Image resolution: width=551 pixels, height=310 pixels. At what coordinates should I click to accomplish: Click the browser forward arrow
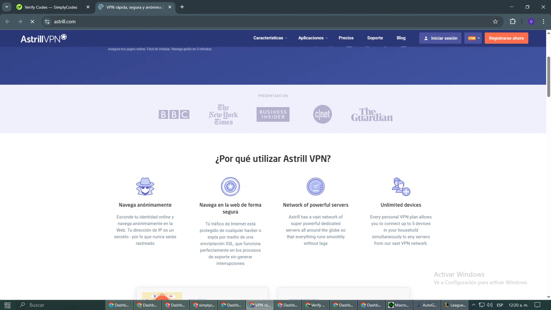[x=20, y=22]
